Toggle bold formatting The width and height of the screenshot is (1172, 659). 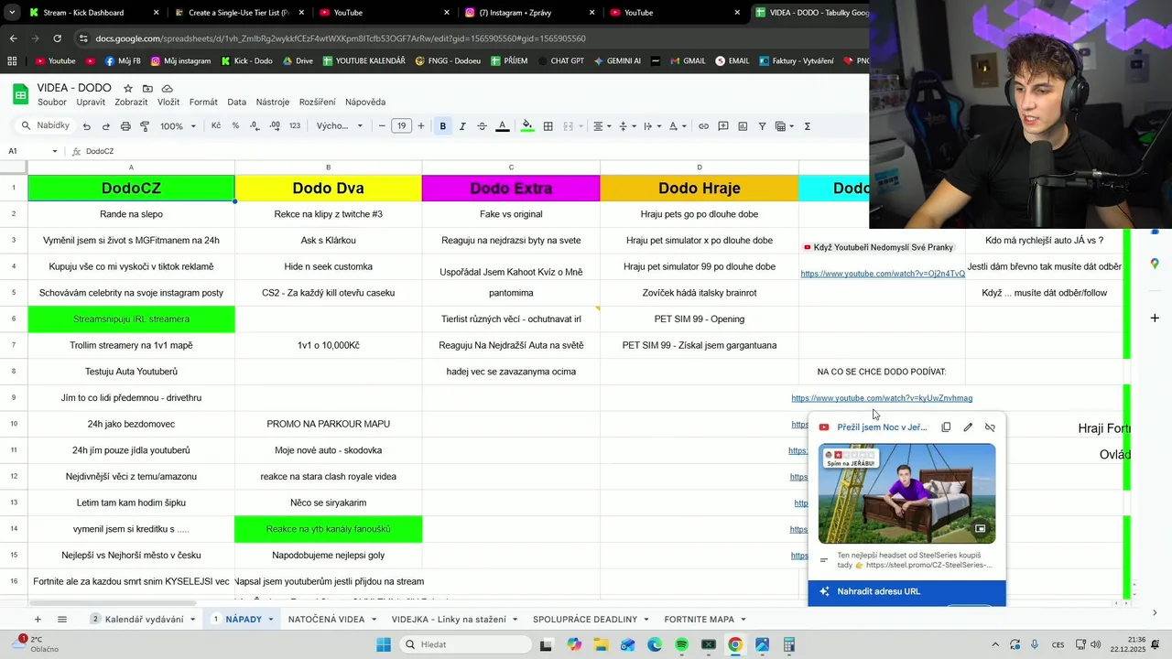443,126
